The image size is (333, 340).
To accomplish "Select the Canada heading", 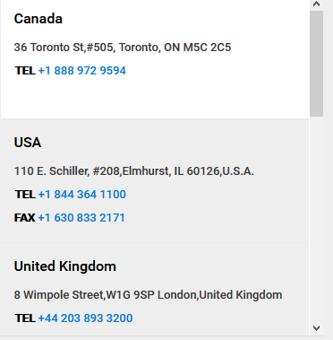I will pyautogui.click(x=38, y=19).
